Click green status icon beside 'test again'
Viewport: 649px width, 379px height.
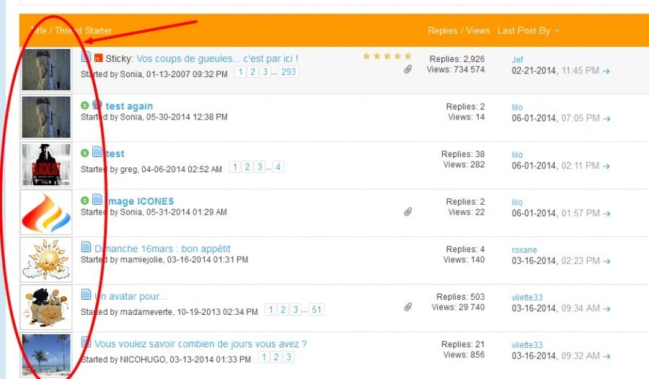pos(85,106)
